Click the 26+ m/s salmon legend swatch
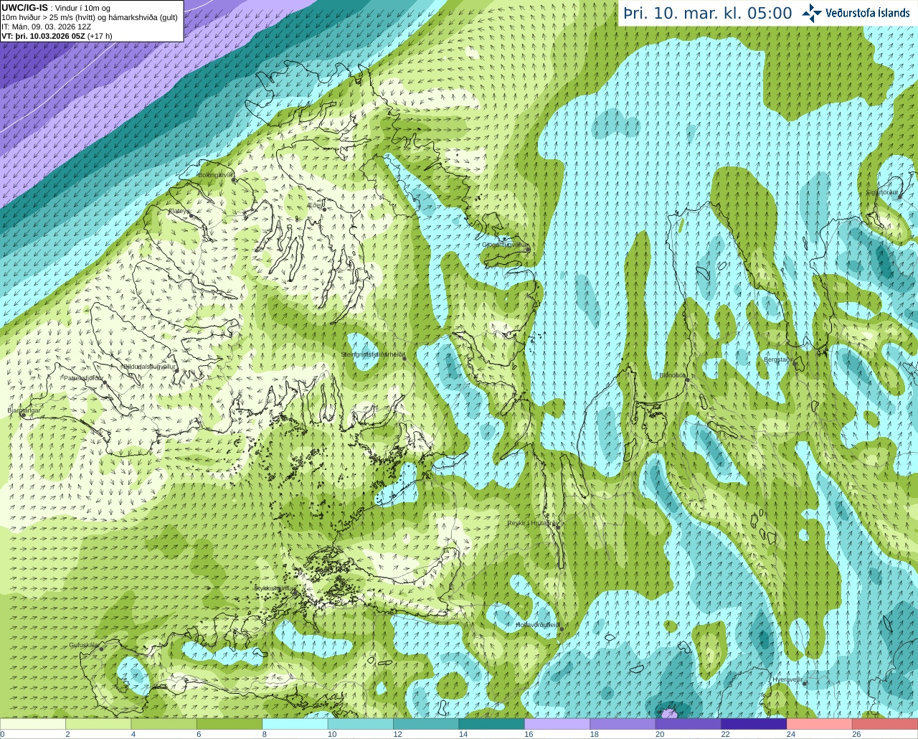The width and height of the screenshot is (918, 739). click(885, 724)
